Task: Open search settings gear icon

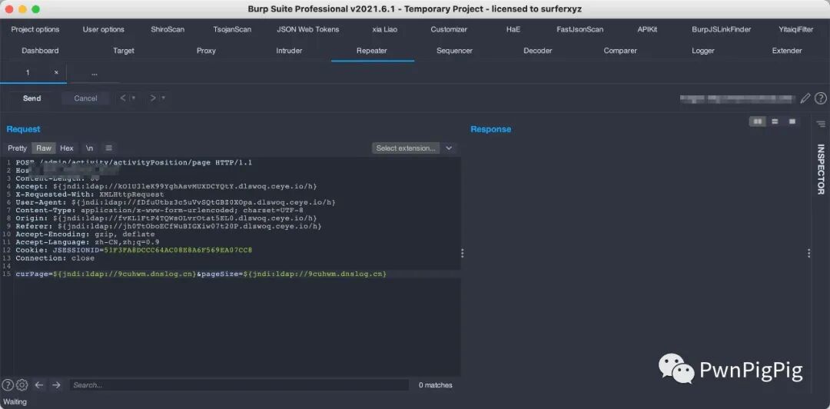Action: point(22,385)
